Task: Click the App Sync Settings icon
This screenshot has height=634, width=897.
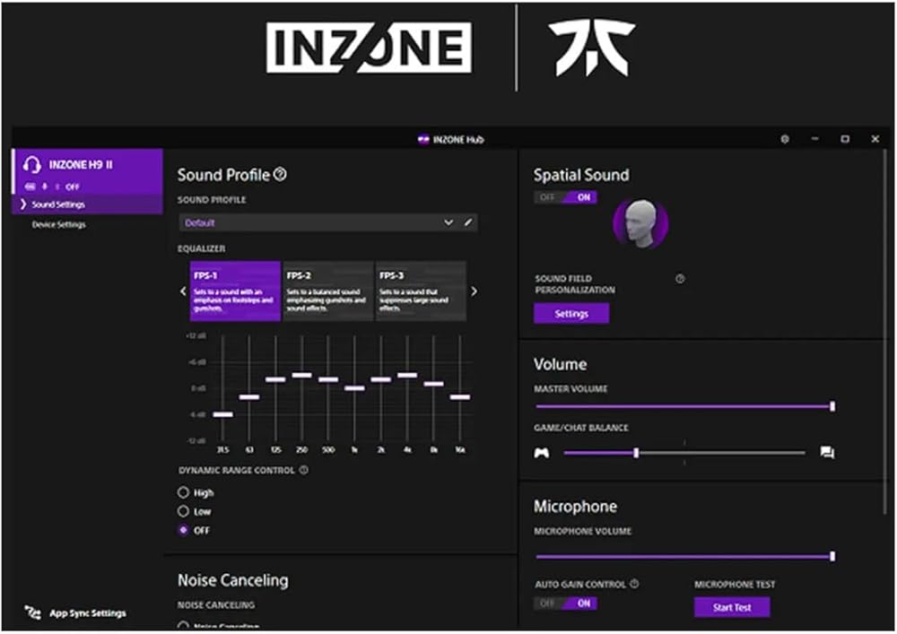Action: [x=32, y=612]
